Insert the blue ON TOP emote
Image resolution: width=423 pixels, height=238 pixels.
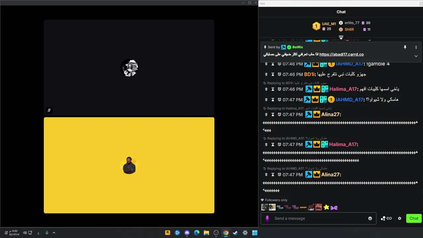pos(280,207)
